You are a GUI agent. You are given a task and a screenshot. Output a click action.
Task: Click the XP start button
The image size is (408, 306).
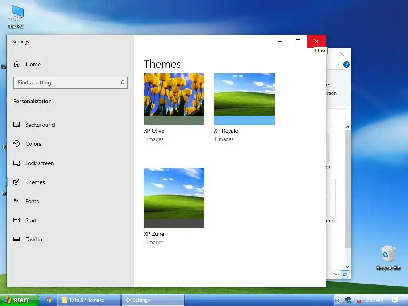point(19,300)
